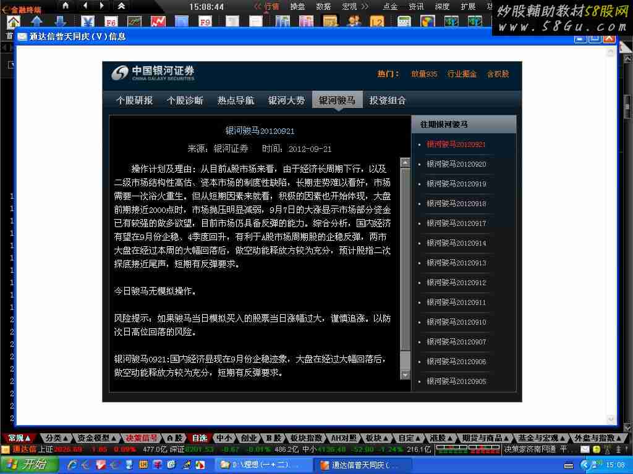This screenshot has height=474, width=633.
Task: Open the 点金 menu
Action: tap(391, 6)
